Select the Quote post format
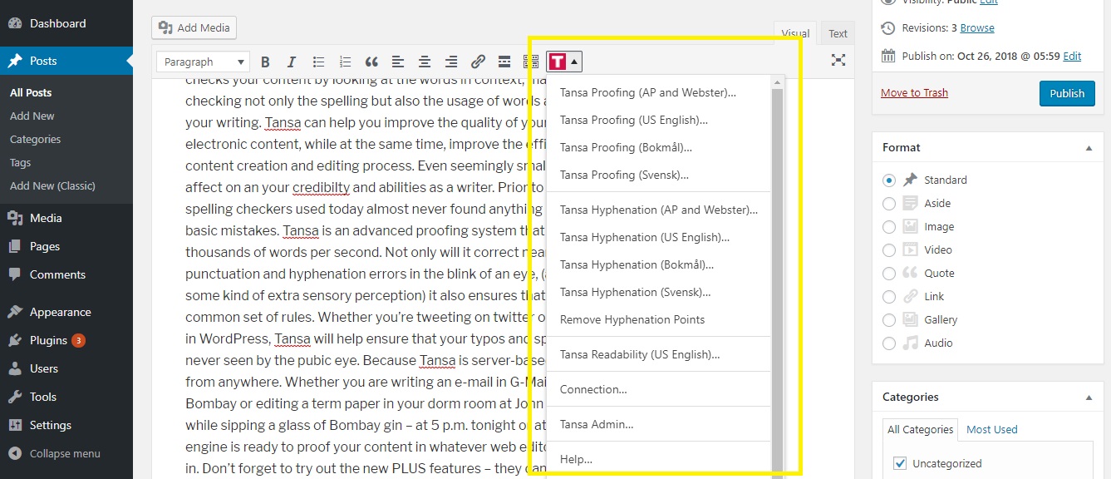 pyautogui.click(x=889, y=273)
